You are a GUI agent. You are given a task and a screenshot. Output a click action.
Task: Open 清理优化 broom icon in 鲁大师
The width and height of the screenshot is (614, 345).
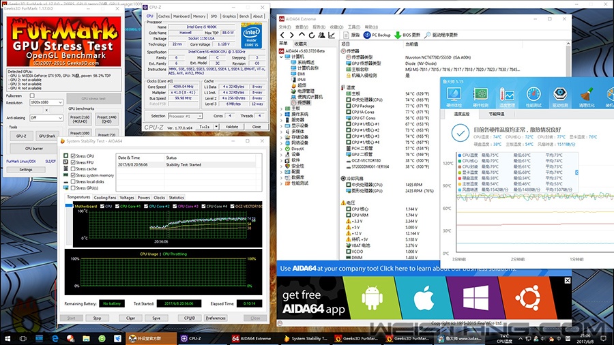(586, 97)
